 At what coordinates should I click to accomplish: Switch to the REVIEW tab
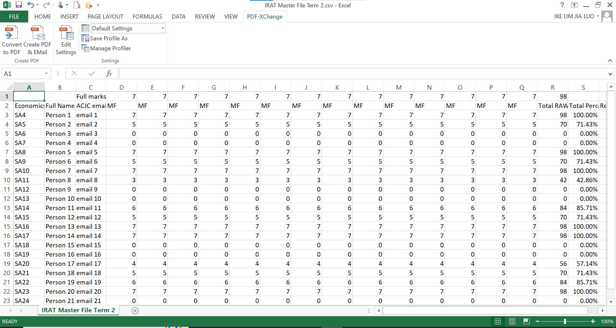coord(205,17)
